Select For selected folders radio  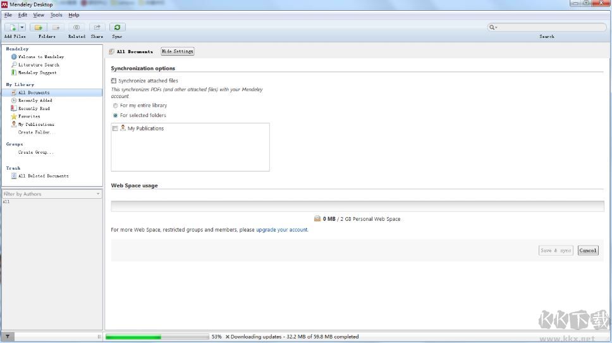(115, 115)
